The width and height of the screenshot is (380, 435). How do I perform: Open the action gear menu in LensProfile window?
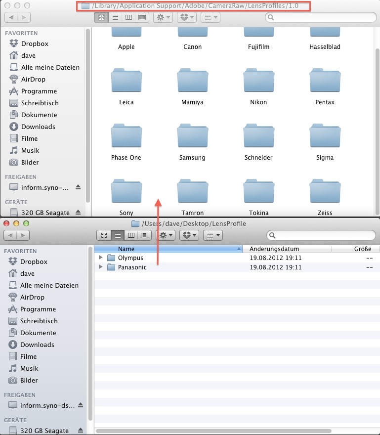(x=166, y=235)
